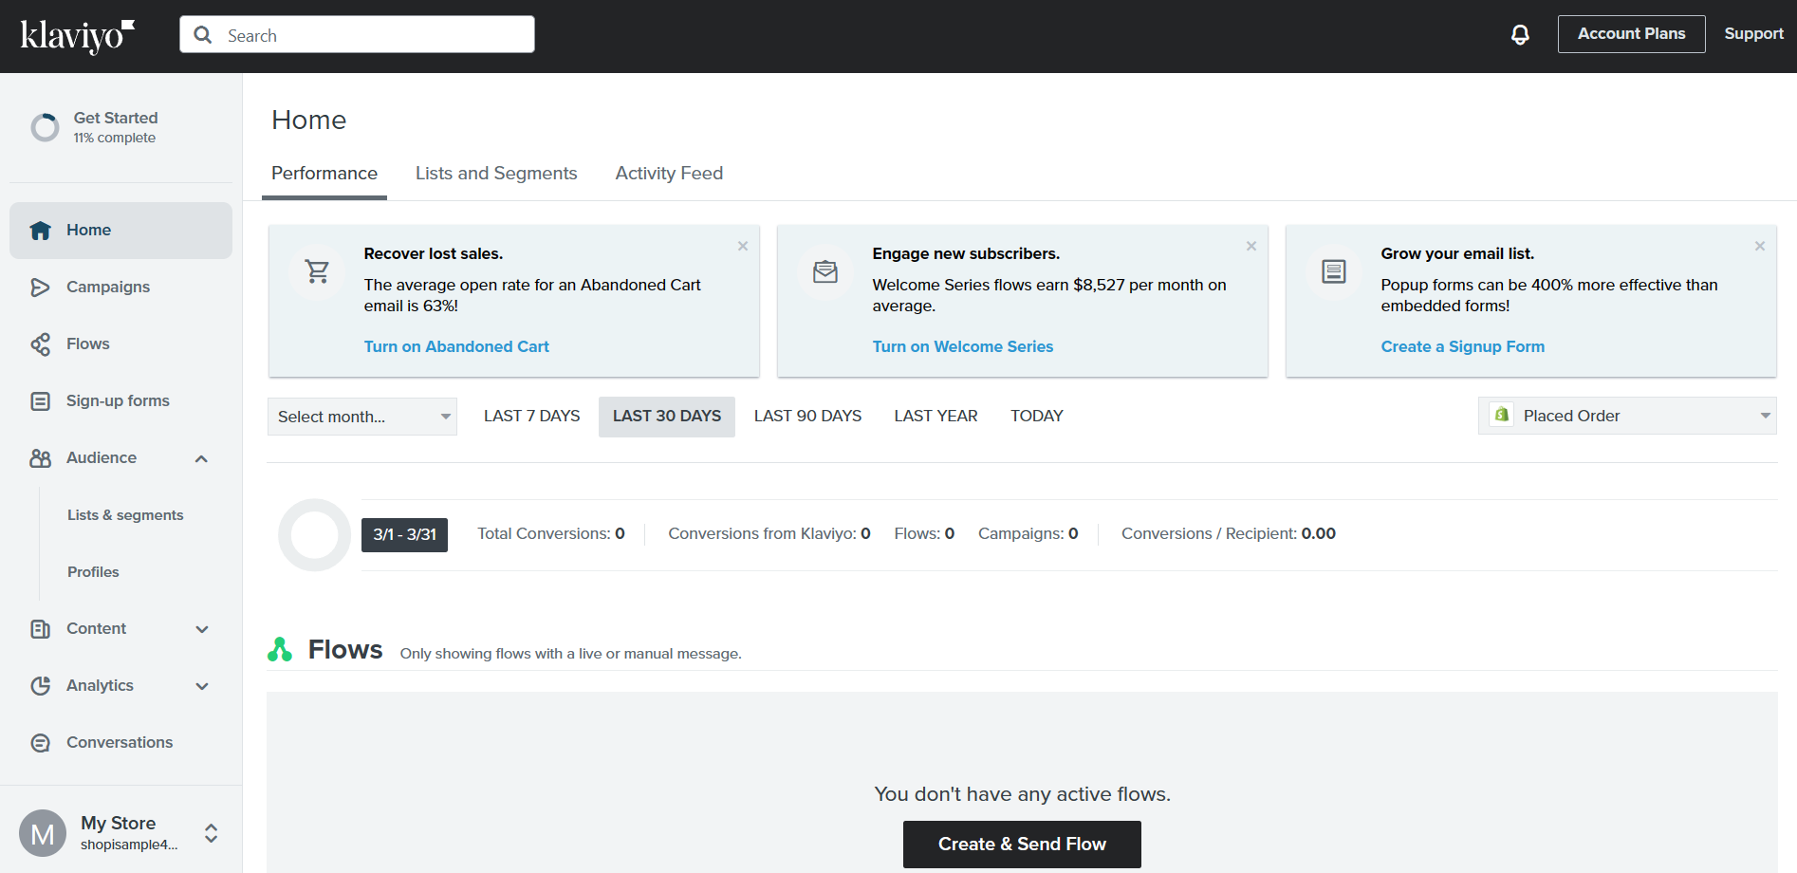Image resolution: width=1797 pixels, height=873 pixels.
Task: Click the Shopify icon beside Placed Order
Action: tap(1501, 415)
